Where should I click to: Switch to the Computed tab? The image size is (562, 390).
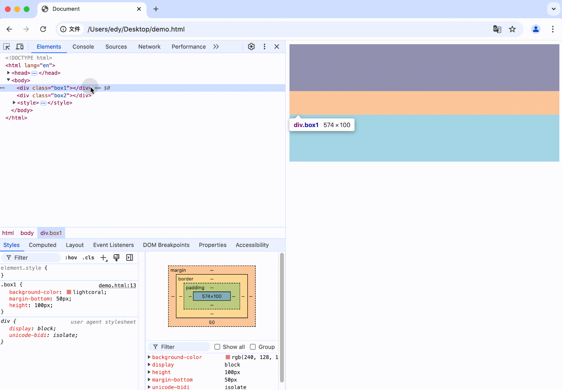43,245
